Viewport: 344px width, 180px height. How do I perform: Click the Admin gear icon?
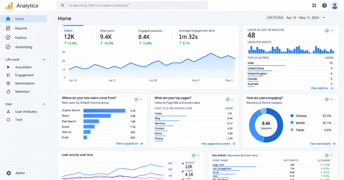(9, 173)
